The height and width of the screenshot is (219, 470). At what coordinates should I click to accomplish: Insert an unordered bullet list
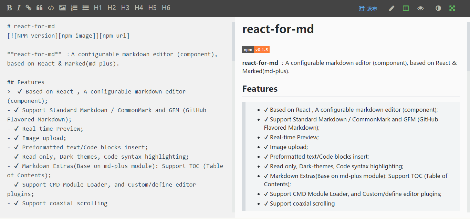(86, 8)
